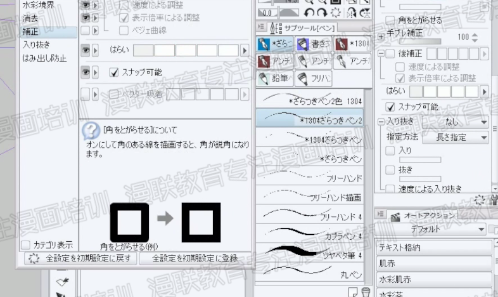Viewport: 498px width, 297px height.
Task: Select the red アンチ sub tool group
Action: click(x=275, y=61)
